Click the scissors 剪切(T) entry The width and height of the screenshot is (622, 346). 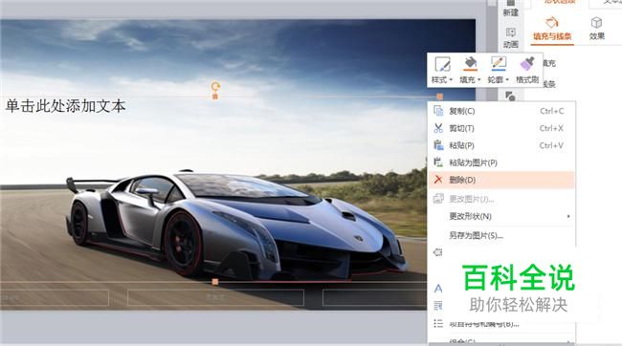501,128
